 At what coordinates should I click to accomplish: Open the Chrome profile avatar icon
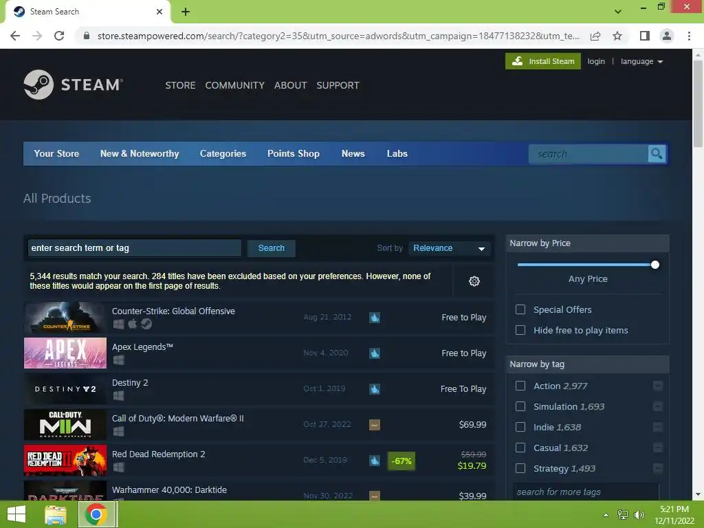tap(667, 36)
